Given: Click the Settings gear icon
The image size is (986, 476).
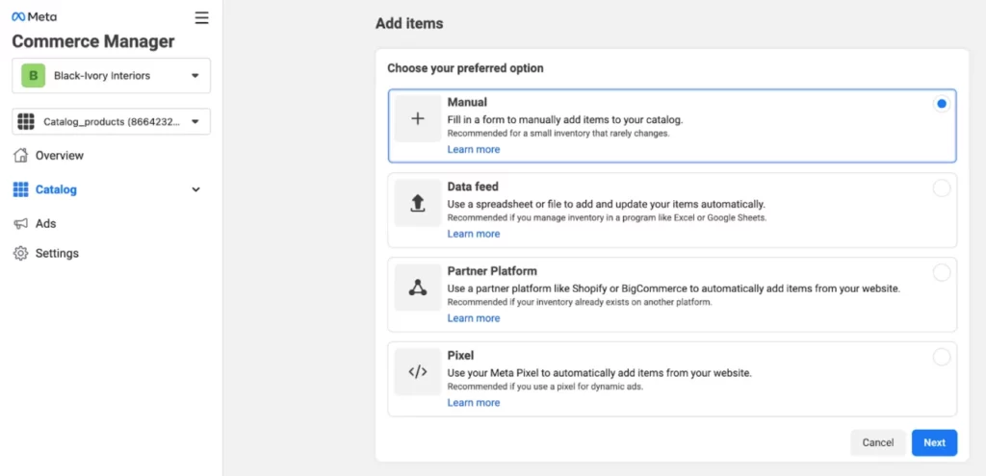Looking at the screenshot, I should pos(21,253).
